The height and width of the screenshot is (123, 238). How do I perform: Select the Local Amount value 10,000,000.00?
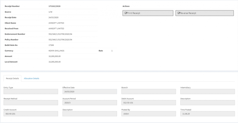(x=55, y=62)
